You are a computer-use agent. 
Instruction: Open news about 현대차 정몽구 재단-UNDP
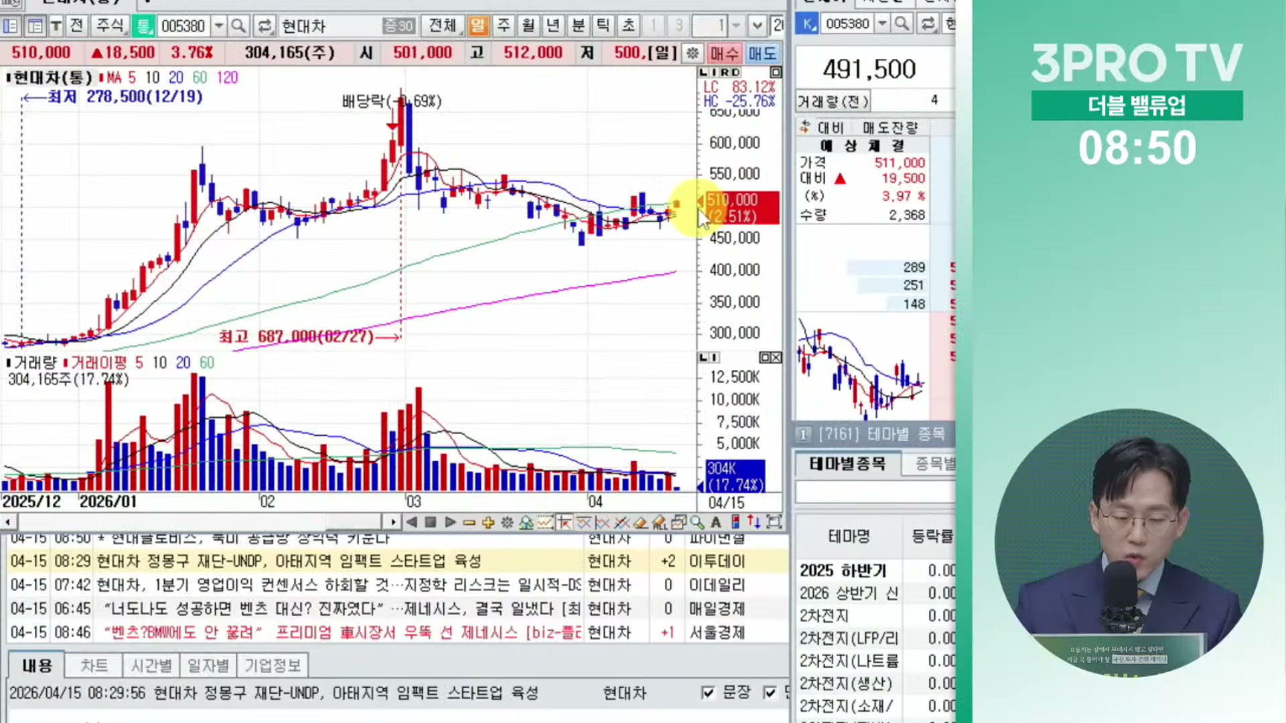tap(289, 561)
